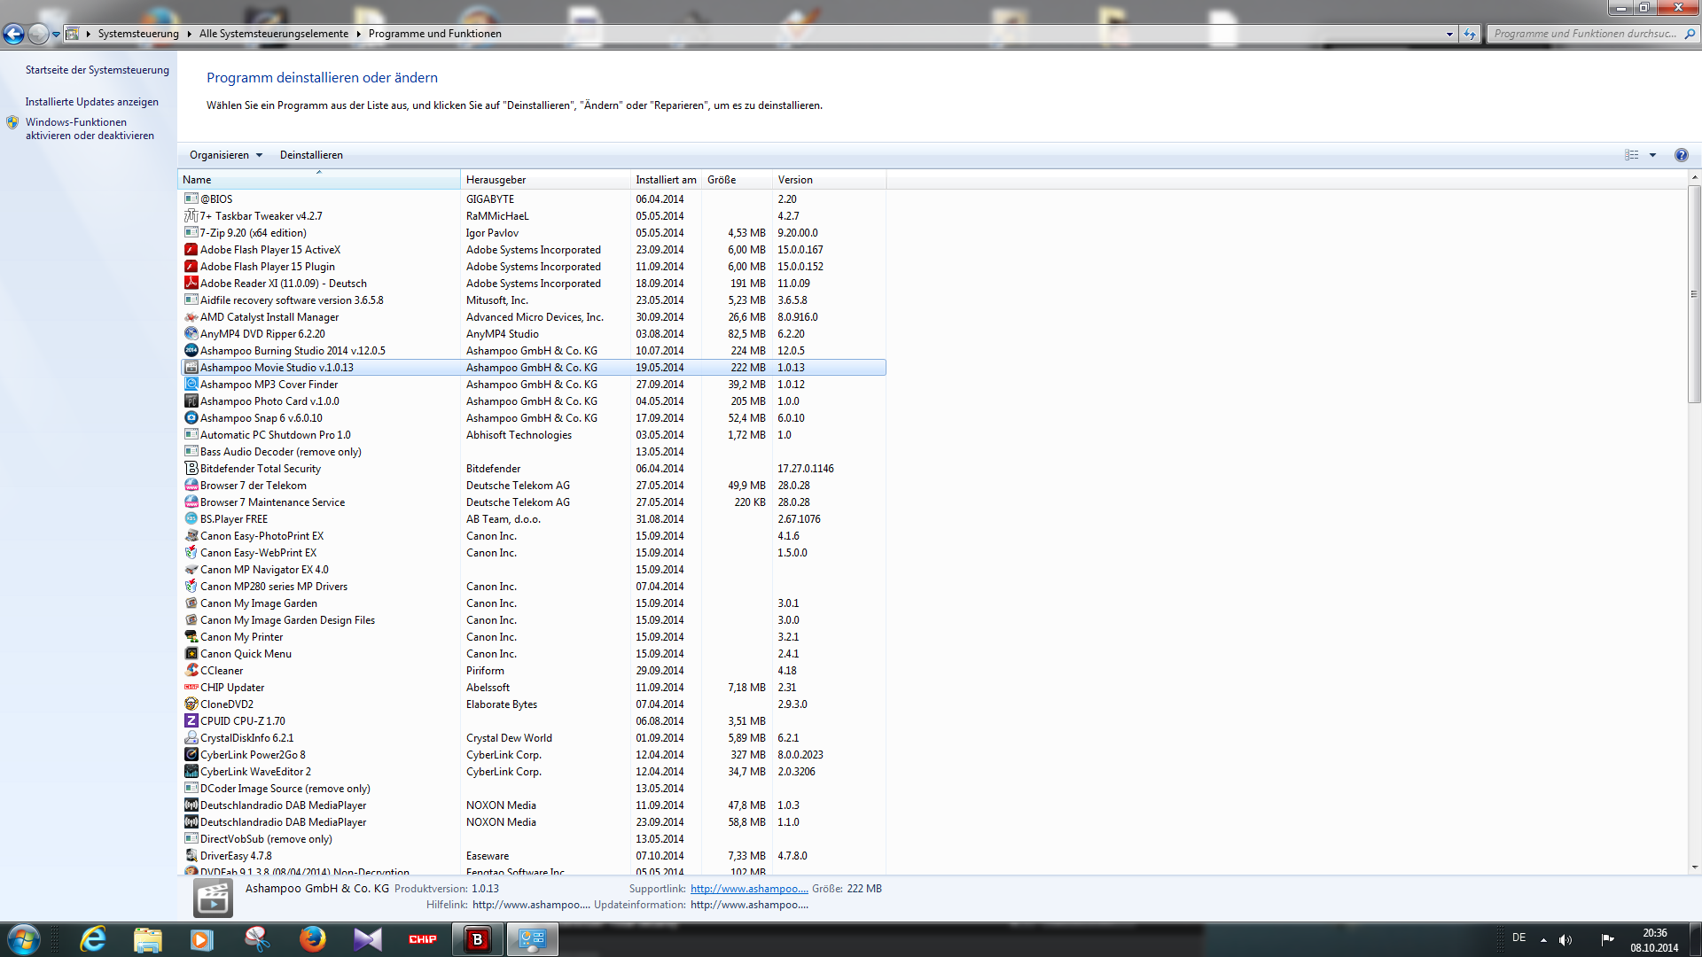Open Firefox from the taskbar

pyautogui.click(x=312, y=939)
